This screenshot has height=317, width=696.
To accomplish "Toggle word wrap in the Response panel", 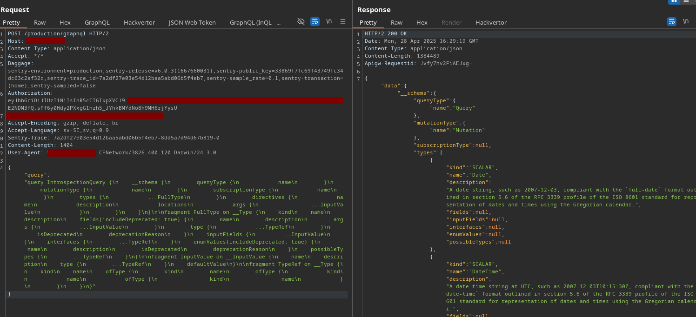I will [672, 21].
